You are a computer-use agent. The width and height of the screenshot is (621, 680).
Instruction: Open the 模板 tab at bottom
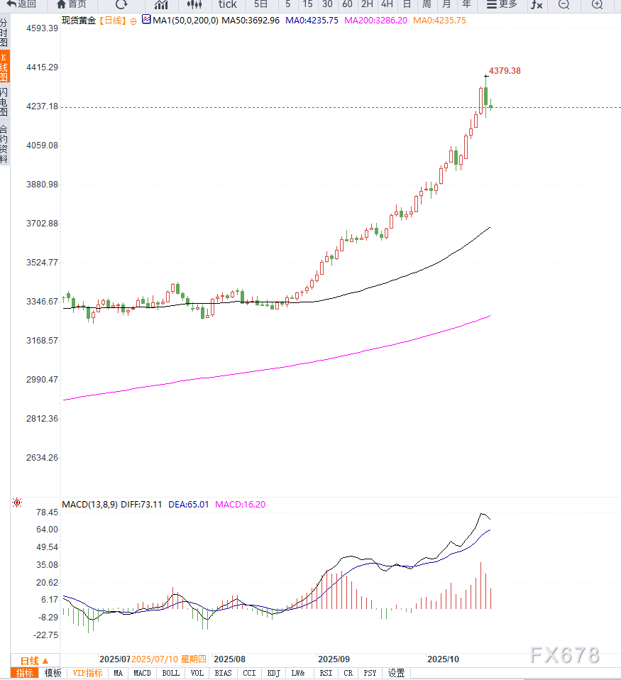pos(53,673)
